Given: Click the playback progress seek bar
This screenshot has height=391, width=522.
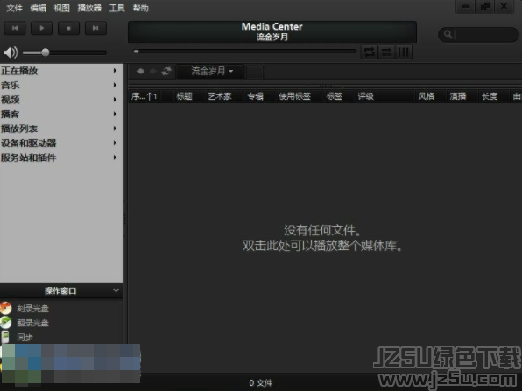Looking at the screenshot, I should (245, 52).
